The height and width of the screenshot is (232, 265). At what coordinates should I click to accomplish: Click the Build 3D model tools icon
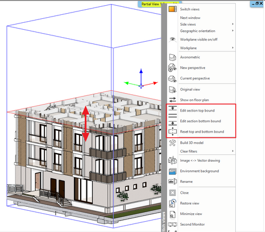coord(172,143)
